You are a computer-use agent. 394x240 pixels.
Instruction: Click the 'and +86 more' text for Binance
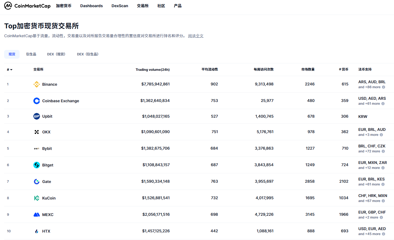(x=369, y=87)
